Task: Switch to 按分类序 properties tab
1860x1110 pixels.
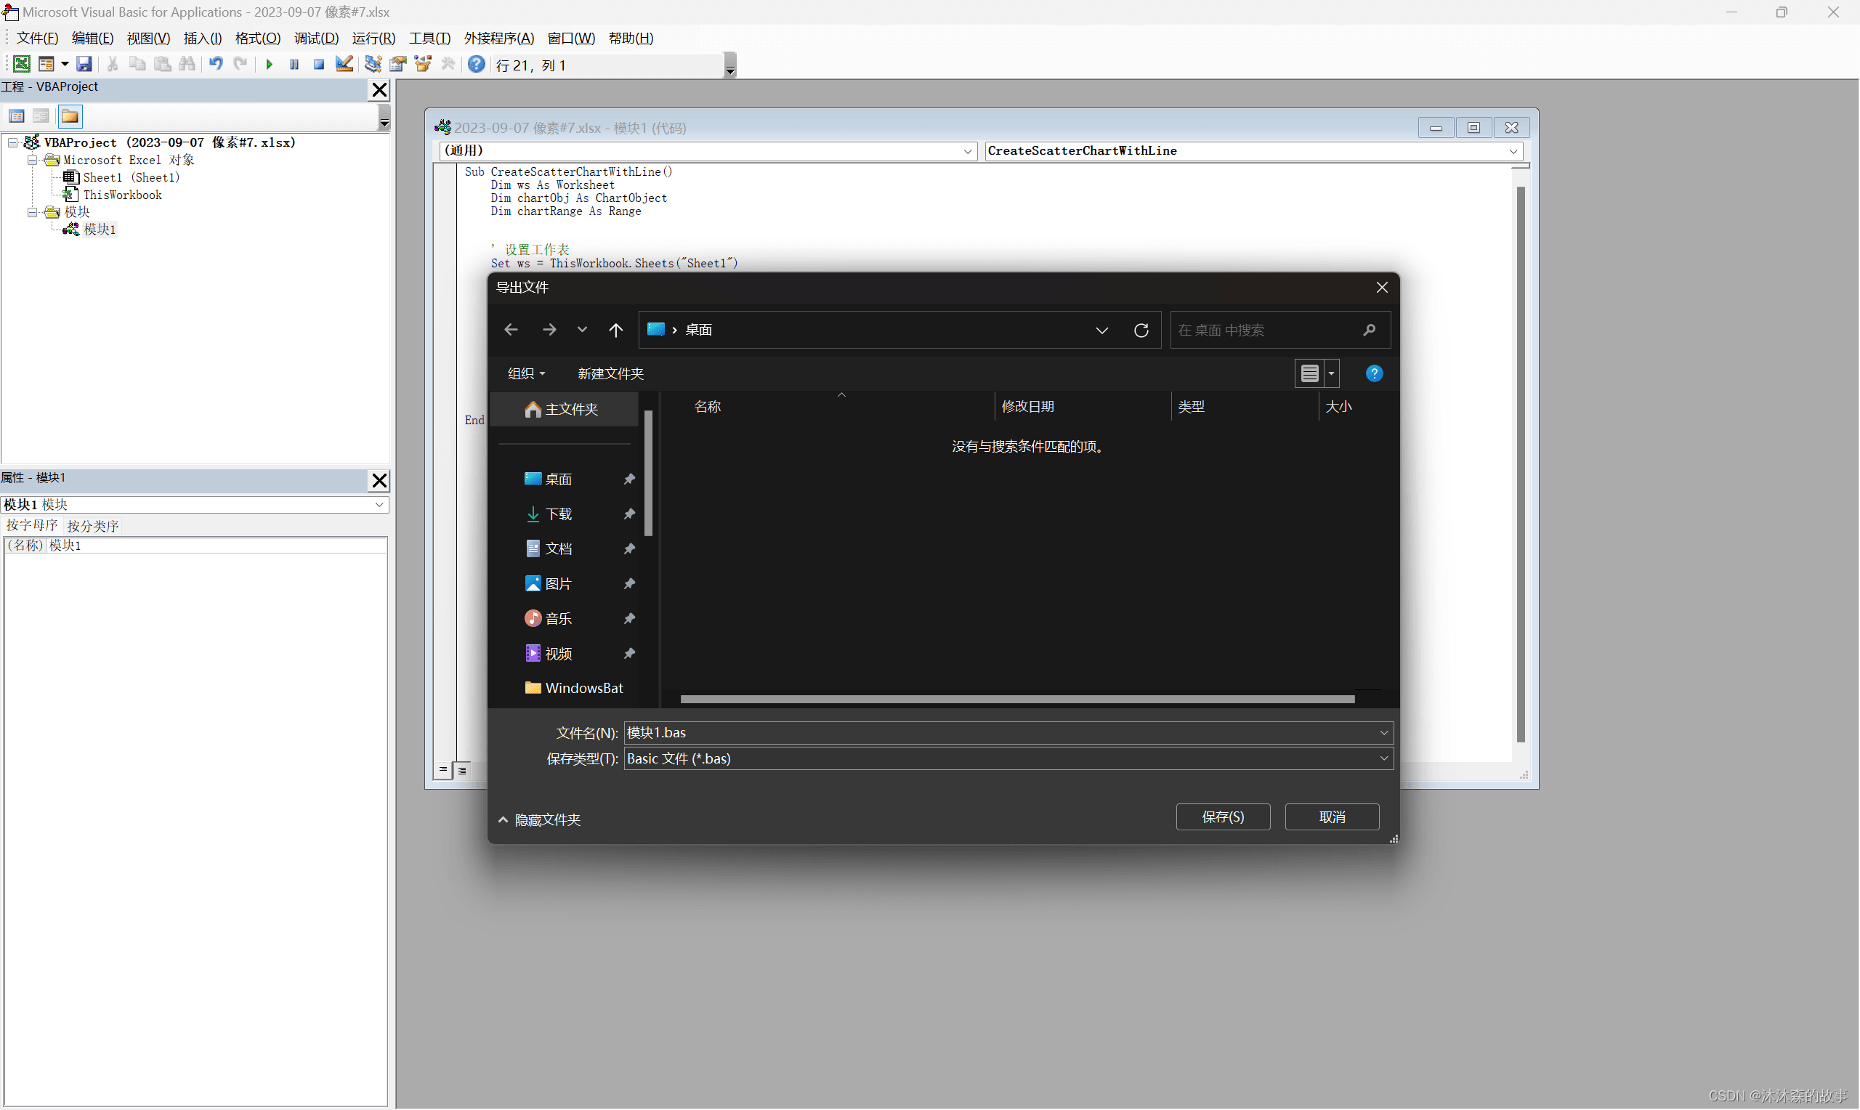Action: (x=93, y=525)
